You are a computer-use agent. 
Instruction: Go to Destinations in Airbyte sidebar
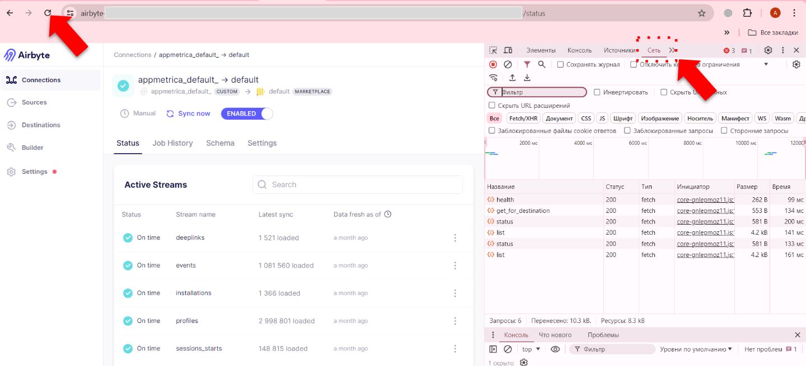[x=41, y=125]
